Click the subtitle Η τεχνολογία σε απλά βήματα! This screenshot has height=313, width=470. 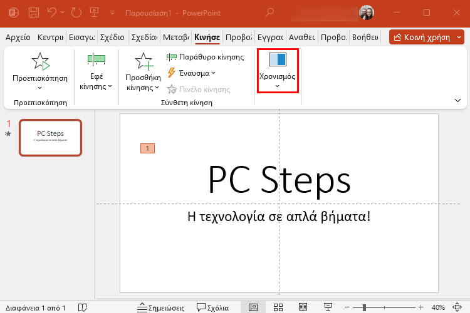pyautogui.click(x=279, y=217)
